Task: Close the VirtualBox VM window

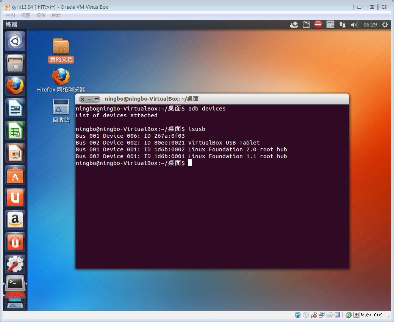Action: pos(385,7)
